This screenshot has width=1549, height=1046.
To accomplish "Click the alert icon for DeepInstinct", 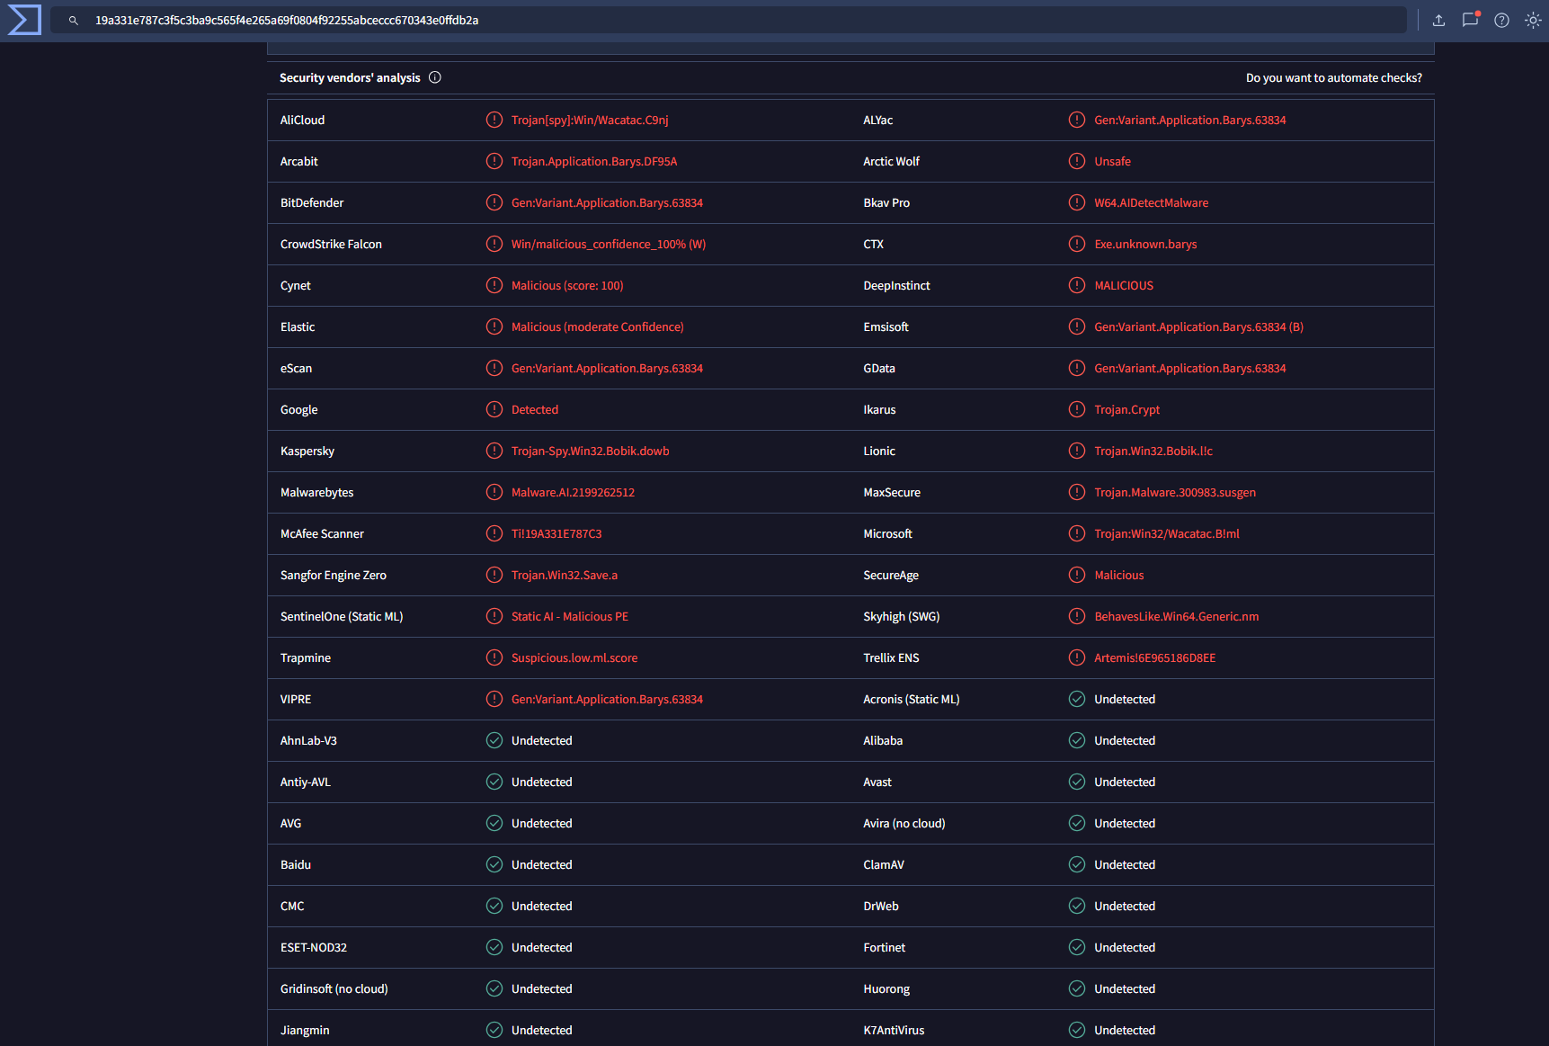I will [x=1077, y=285].
